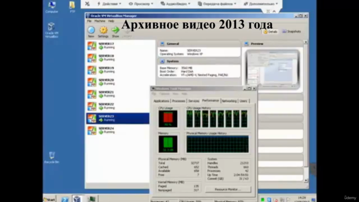Switch to the Applications tab

click(x=162, y=101)
